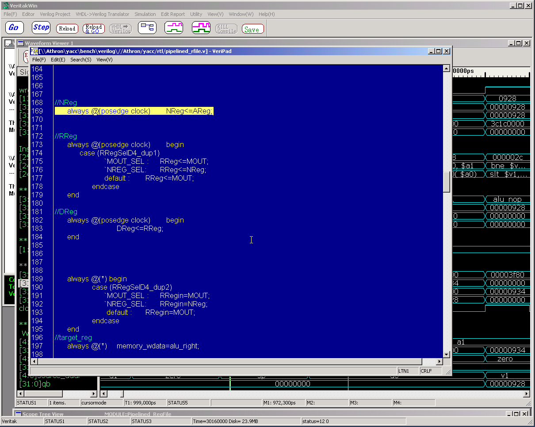Open the Window(W) menu
Image resolution: width=535 pixels, height=427 pixels.
click(x=241, y=14)
